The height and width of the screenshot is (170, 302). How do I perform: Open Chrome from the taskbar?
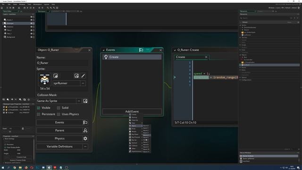(x=15, y=168)
